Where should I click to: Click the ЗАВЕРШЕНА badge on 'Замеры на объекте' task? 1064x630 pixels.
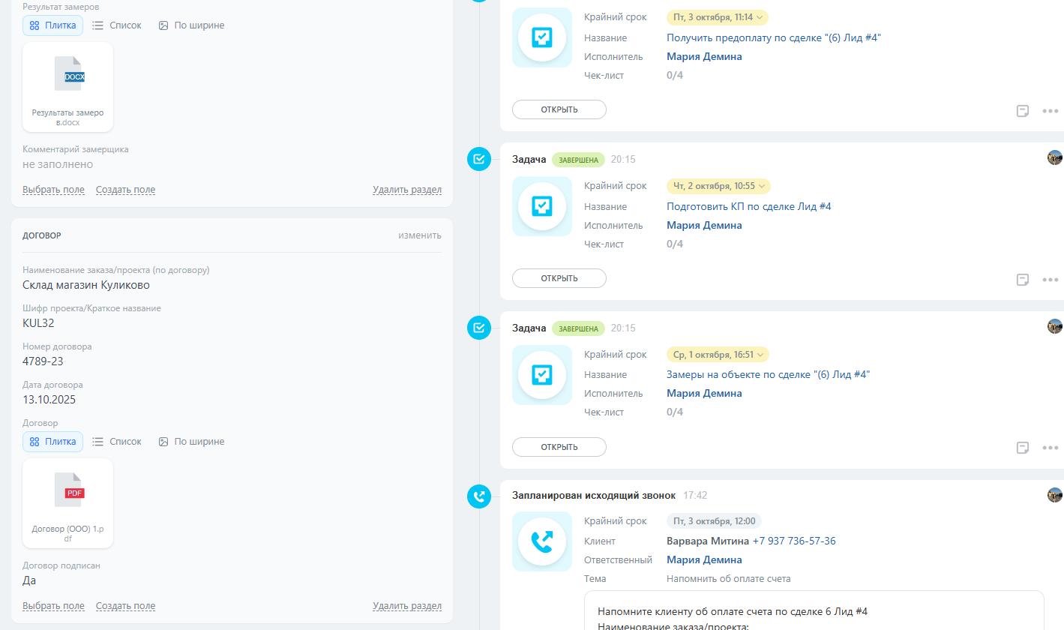coord(578,328)
